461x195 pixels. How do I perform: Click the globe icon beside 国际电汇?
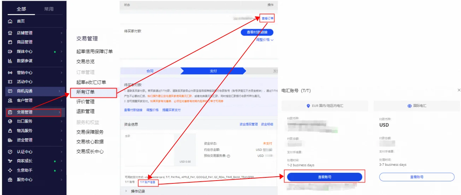(409, 106)
